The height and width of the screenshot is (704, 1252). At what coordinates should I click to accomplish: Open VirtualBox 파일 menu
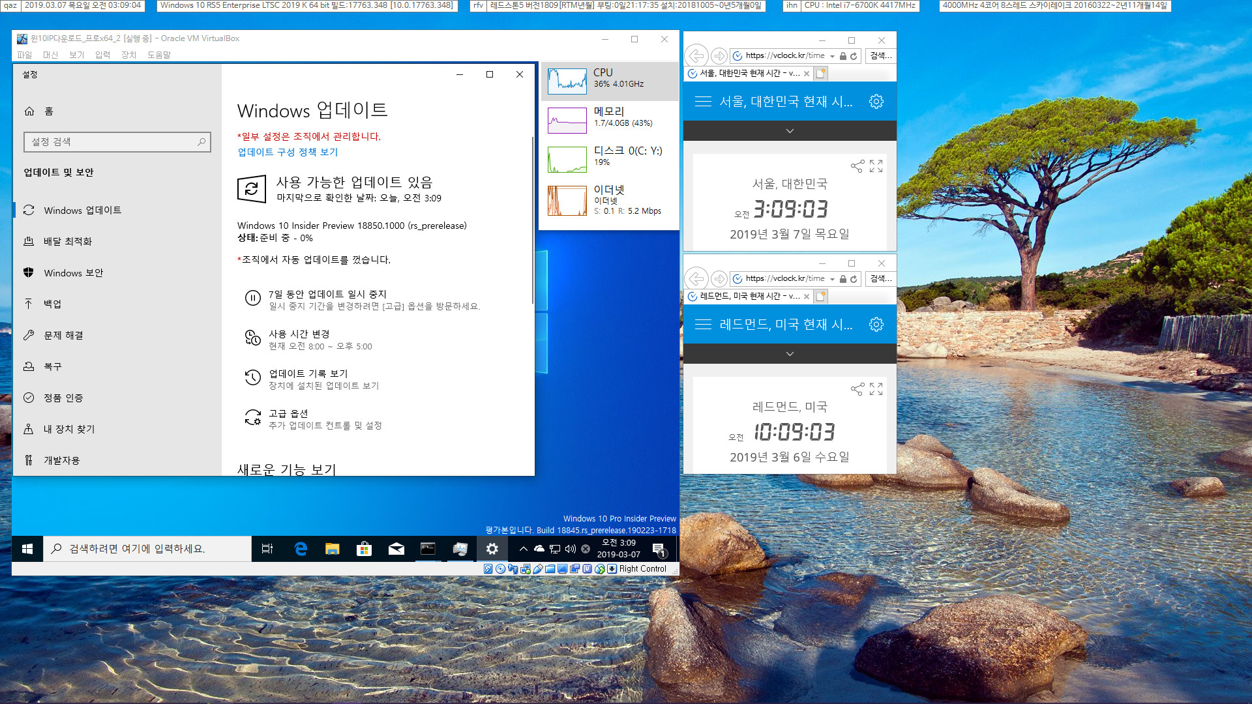pos(24,55)
